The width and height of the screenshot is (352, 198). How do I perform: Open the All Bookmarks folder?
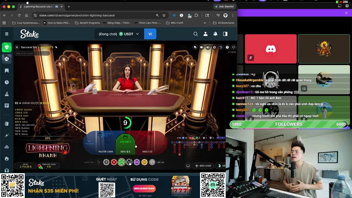click(224, 23)
